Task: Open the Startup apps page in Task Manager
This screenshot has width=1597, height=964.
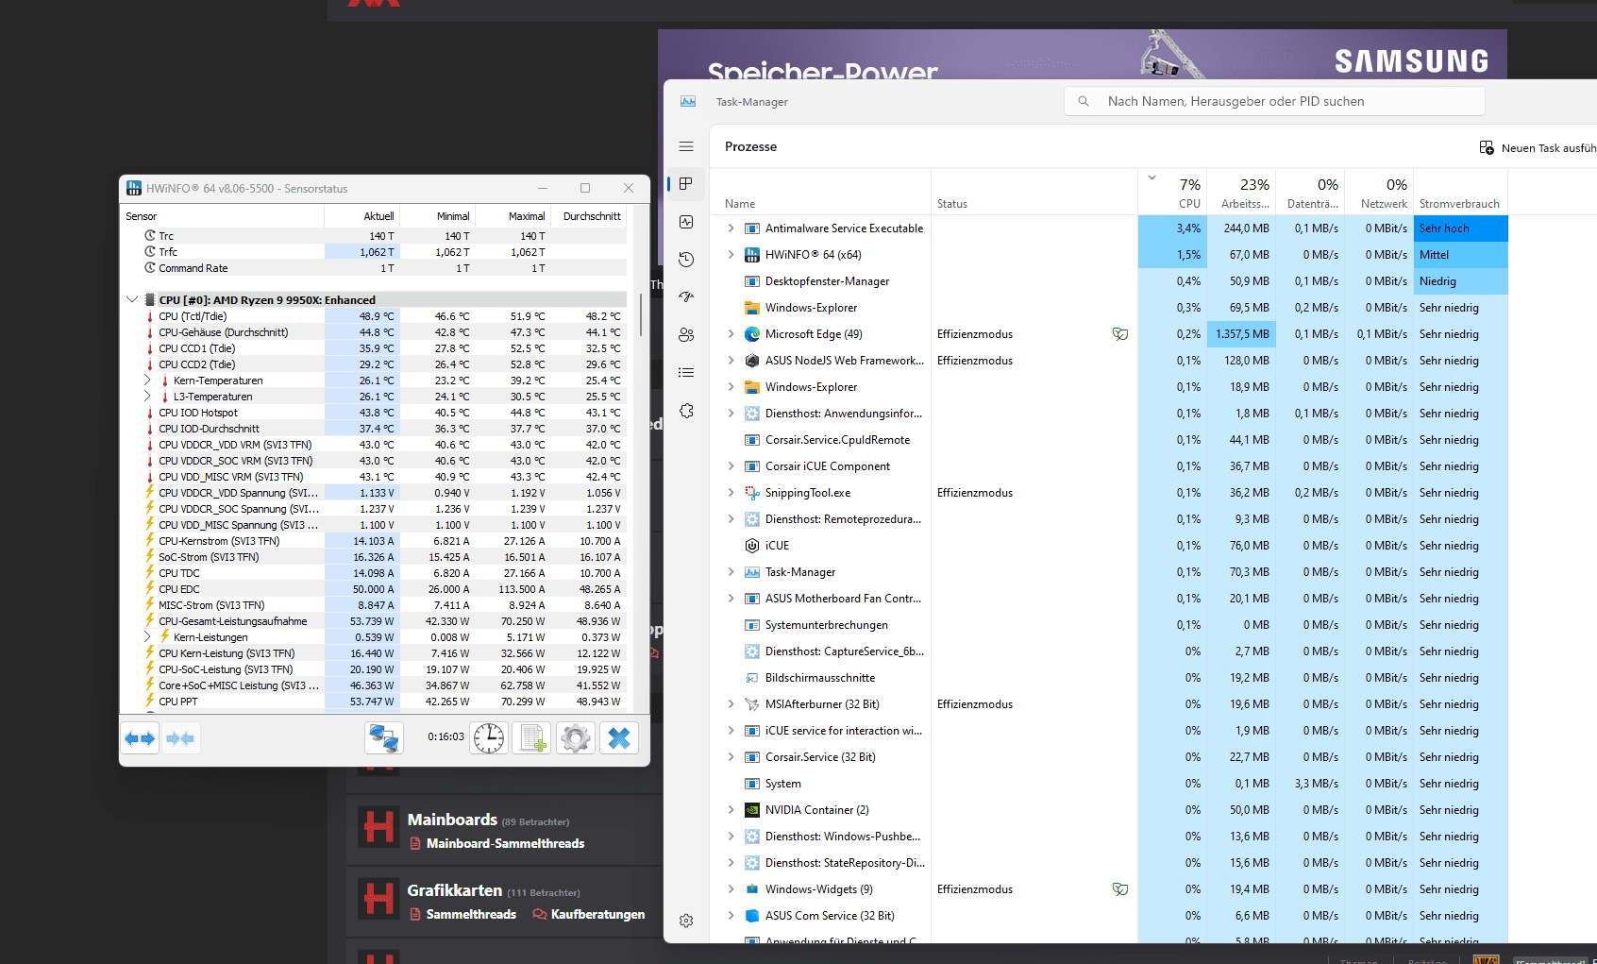Action: click(x=686, y=297)
